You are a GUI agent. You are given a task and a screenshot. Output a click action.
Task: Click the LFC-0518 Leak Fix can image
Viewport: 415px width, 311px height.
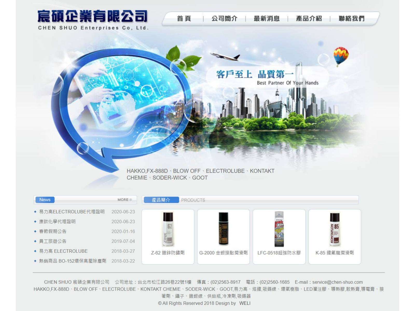pos(279,229)
